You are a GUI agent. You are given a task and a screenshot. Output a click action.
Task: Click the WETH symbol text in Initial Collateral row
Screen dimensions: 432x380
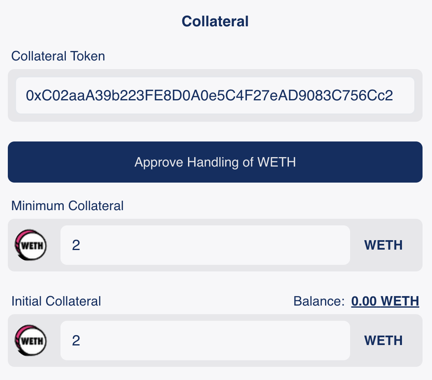coord(383,341)
